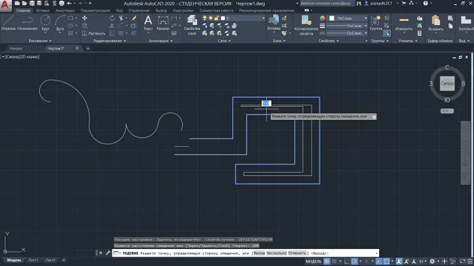Add a new drawing tab with plus
The height and width of the screenshot is (266, 474).
[88, 48]
